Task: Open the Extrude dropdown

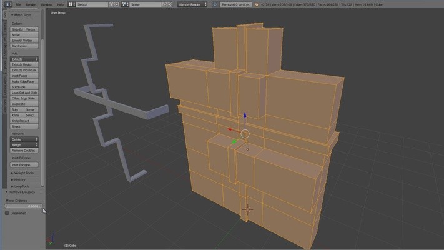Action: coord(24,59)
